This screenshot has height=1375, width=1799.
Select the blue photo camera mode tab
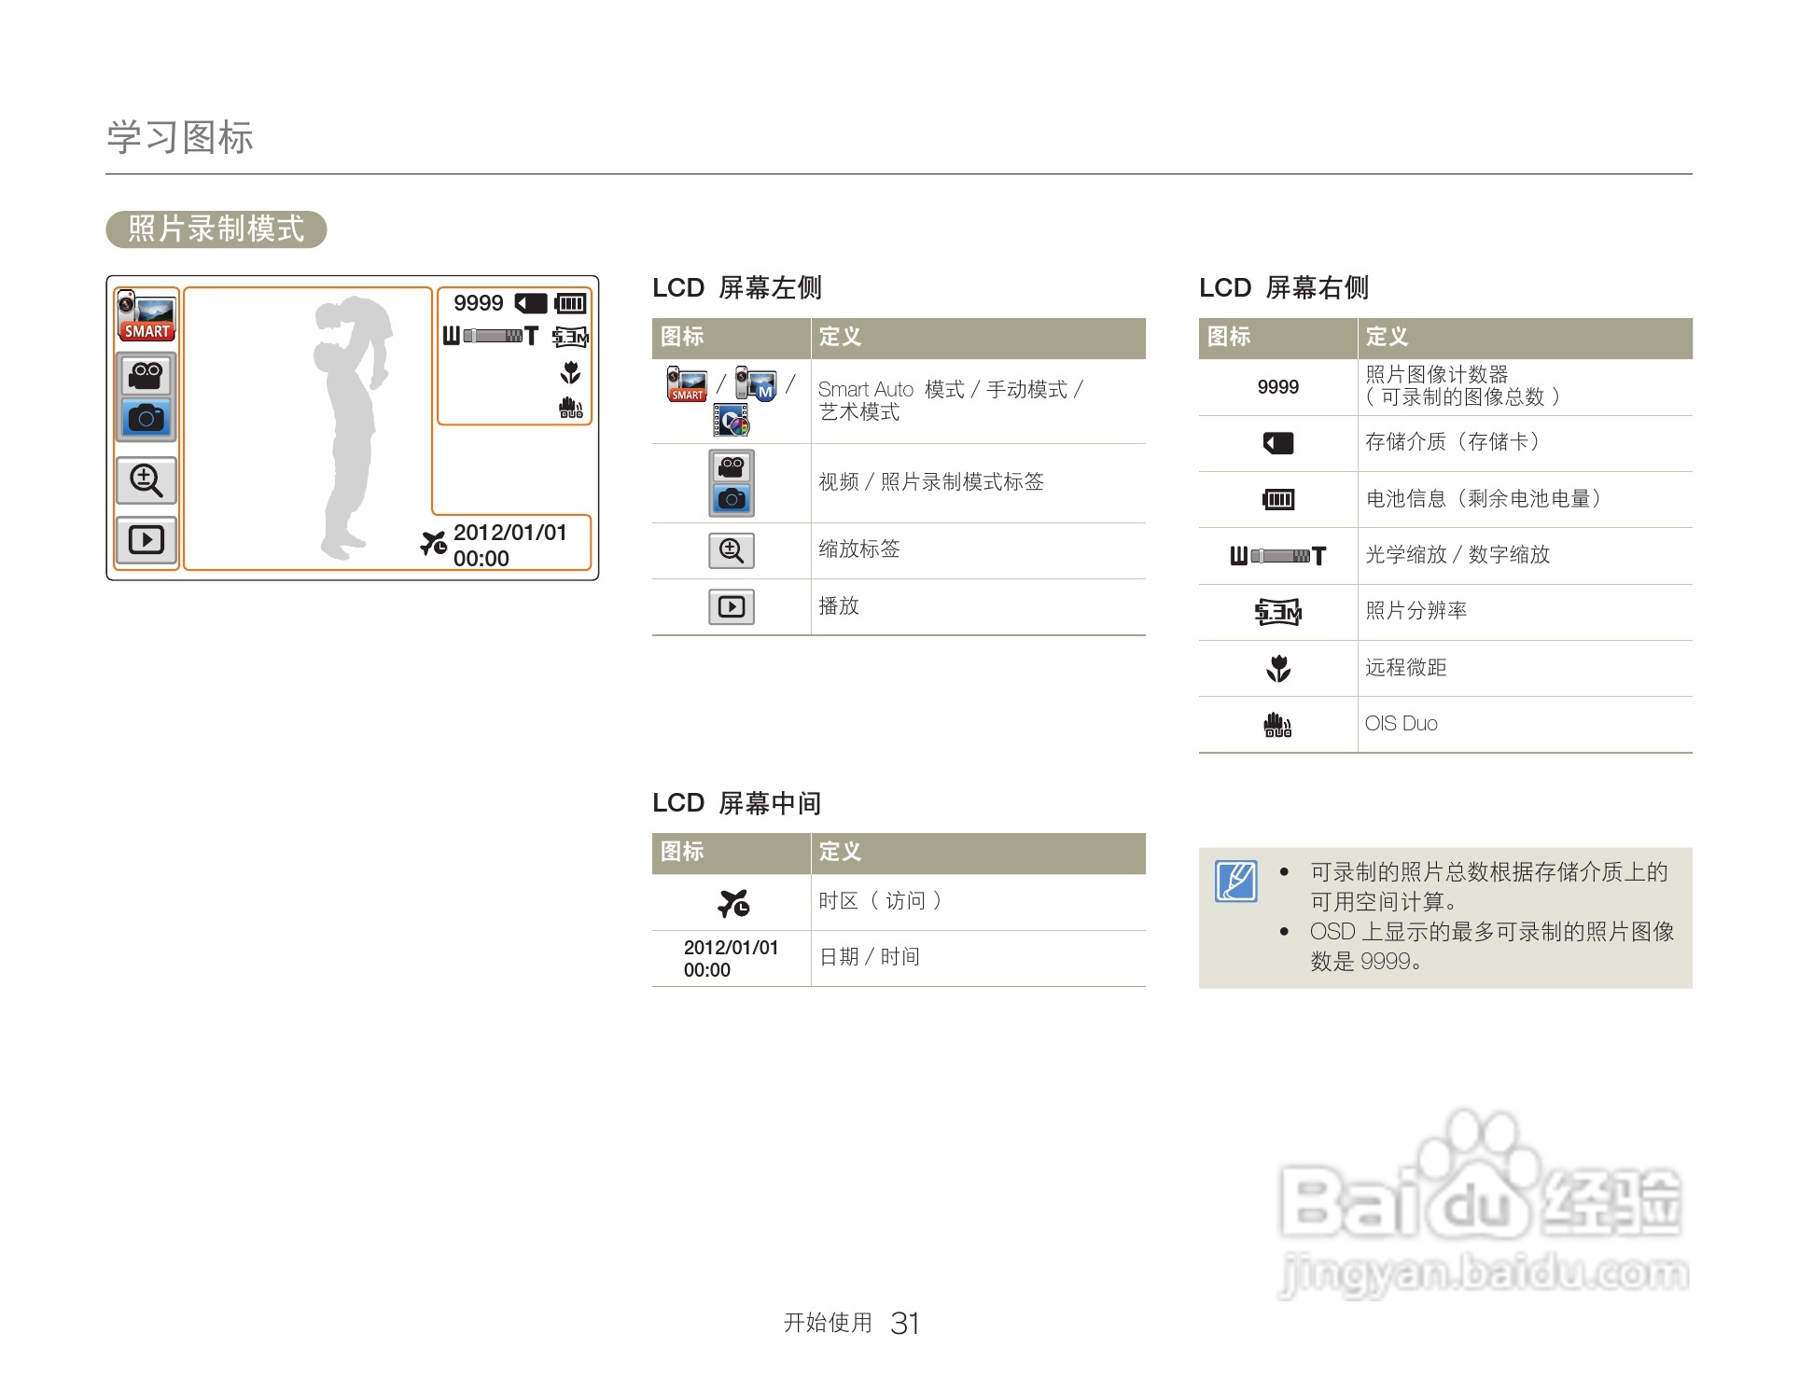pos(146,418)
